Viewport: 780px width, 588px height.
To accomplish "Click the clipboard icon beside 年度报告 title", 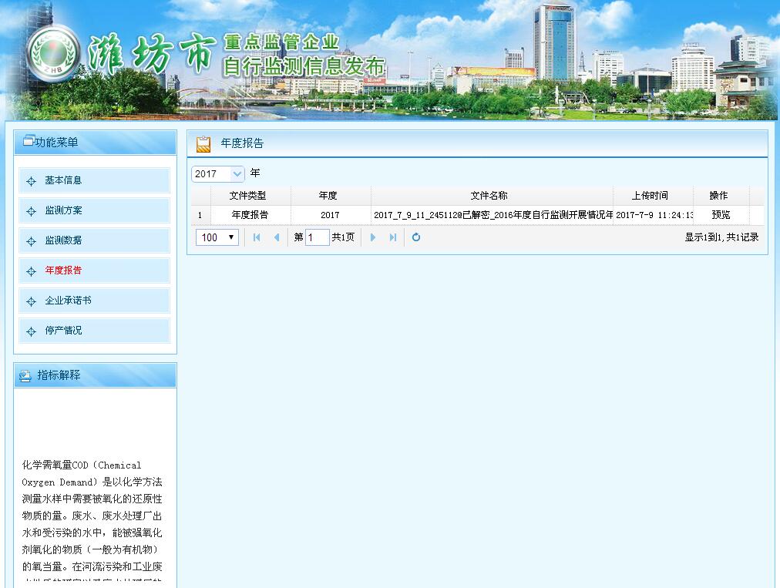I will pos(203,143).
